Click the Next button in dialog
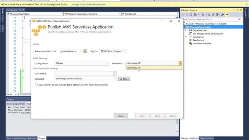 (157, 116)
